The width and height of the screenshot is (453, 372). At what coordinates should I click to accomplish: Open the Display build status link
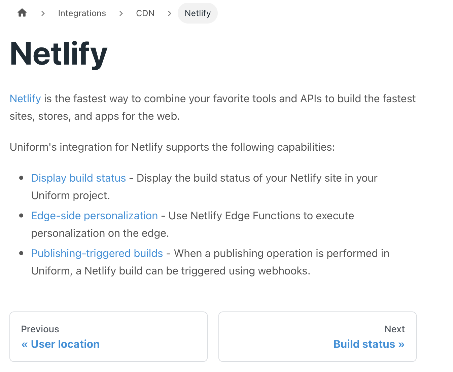pos(78,178)
